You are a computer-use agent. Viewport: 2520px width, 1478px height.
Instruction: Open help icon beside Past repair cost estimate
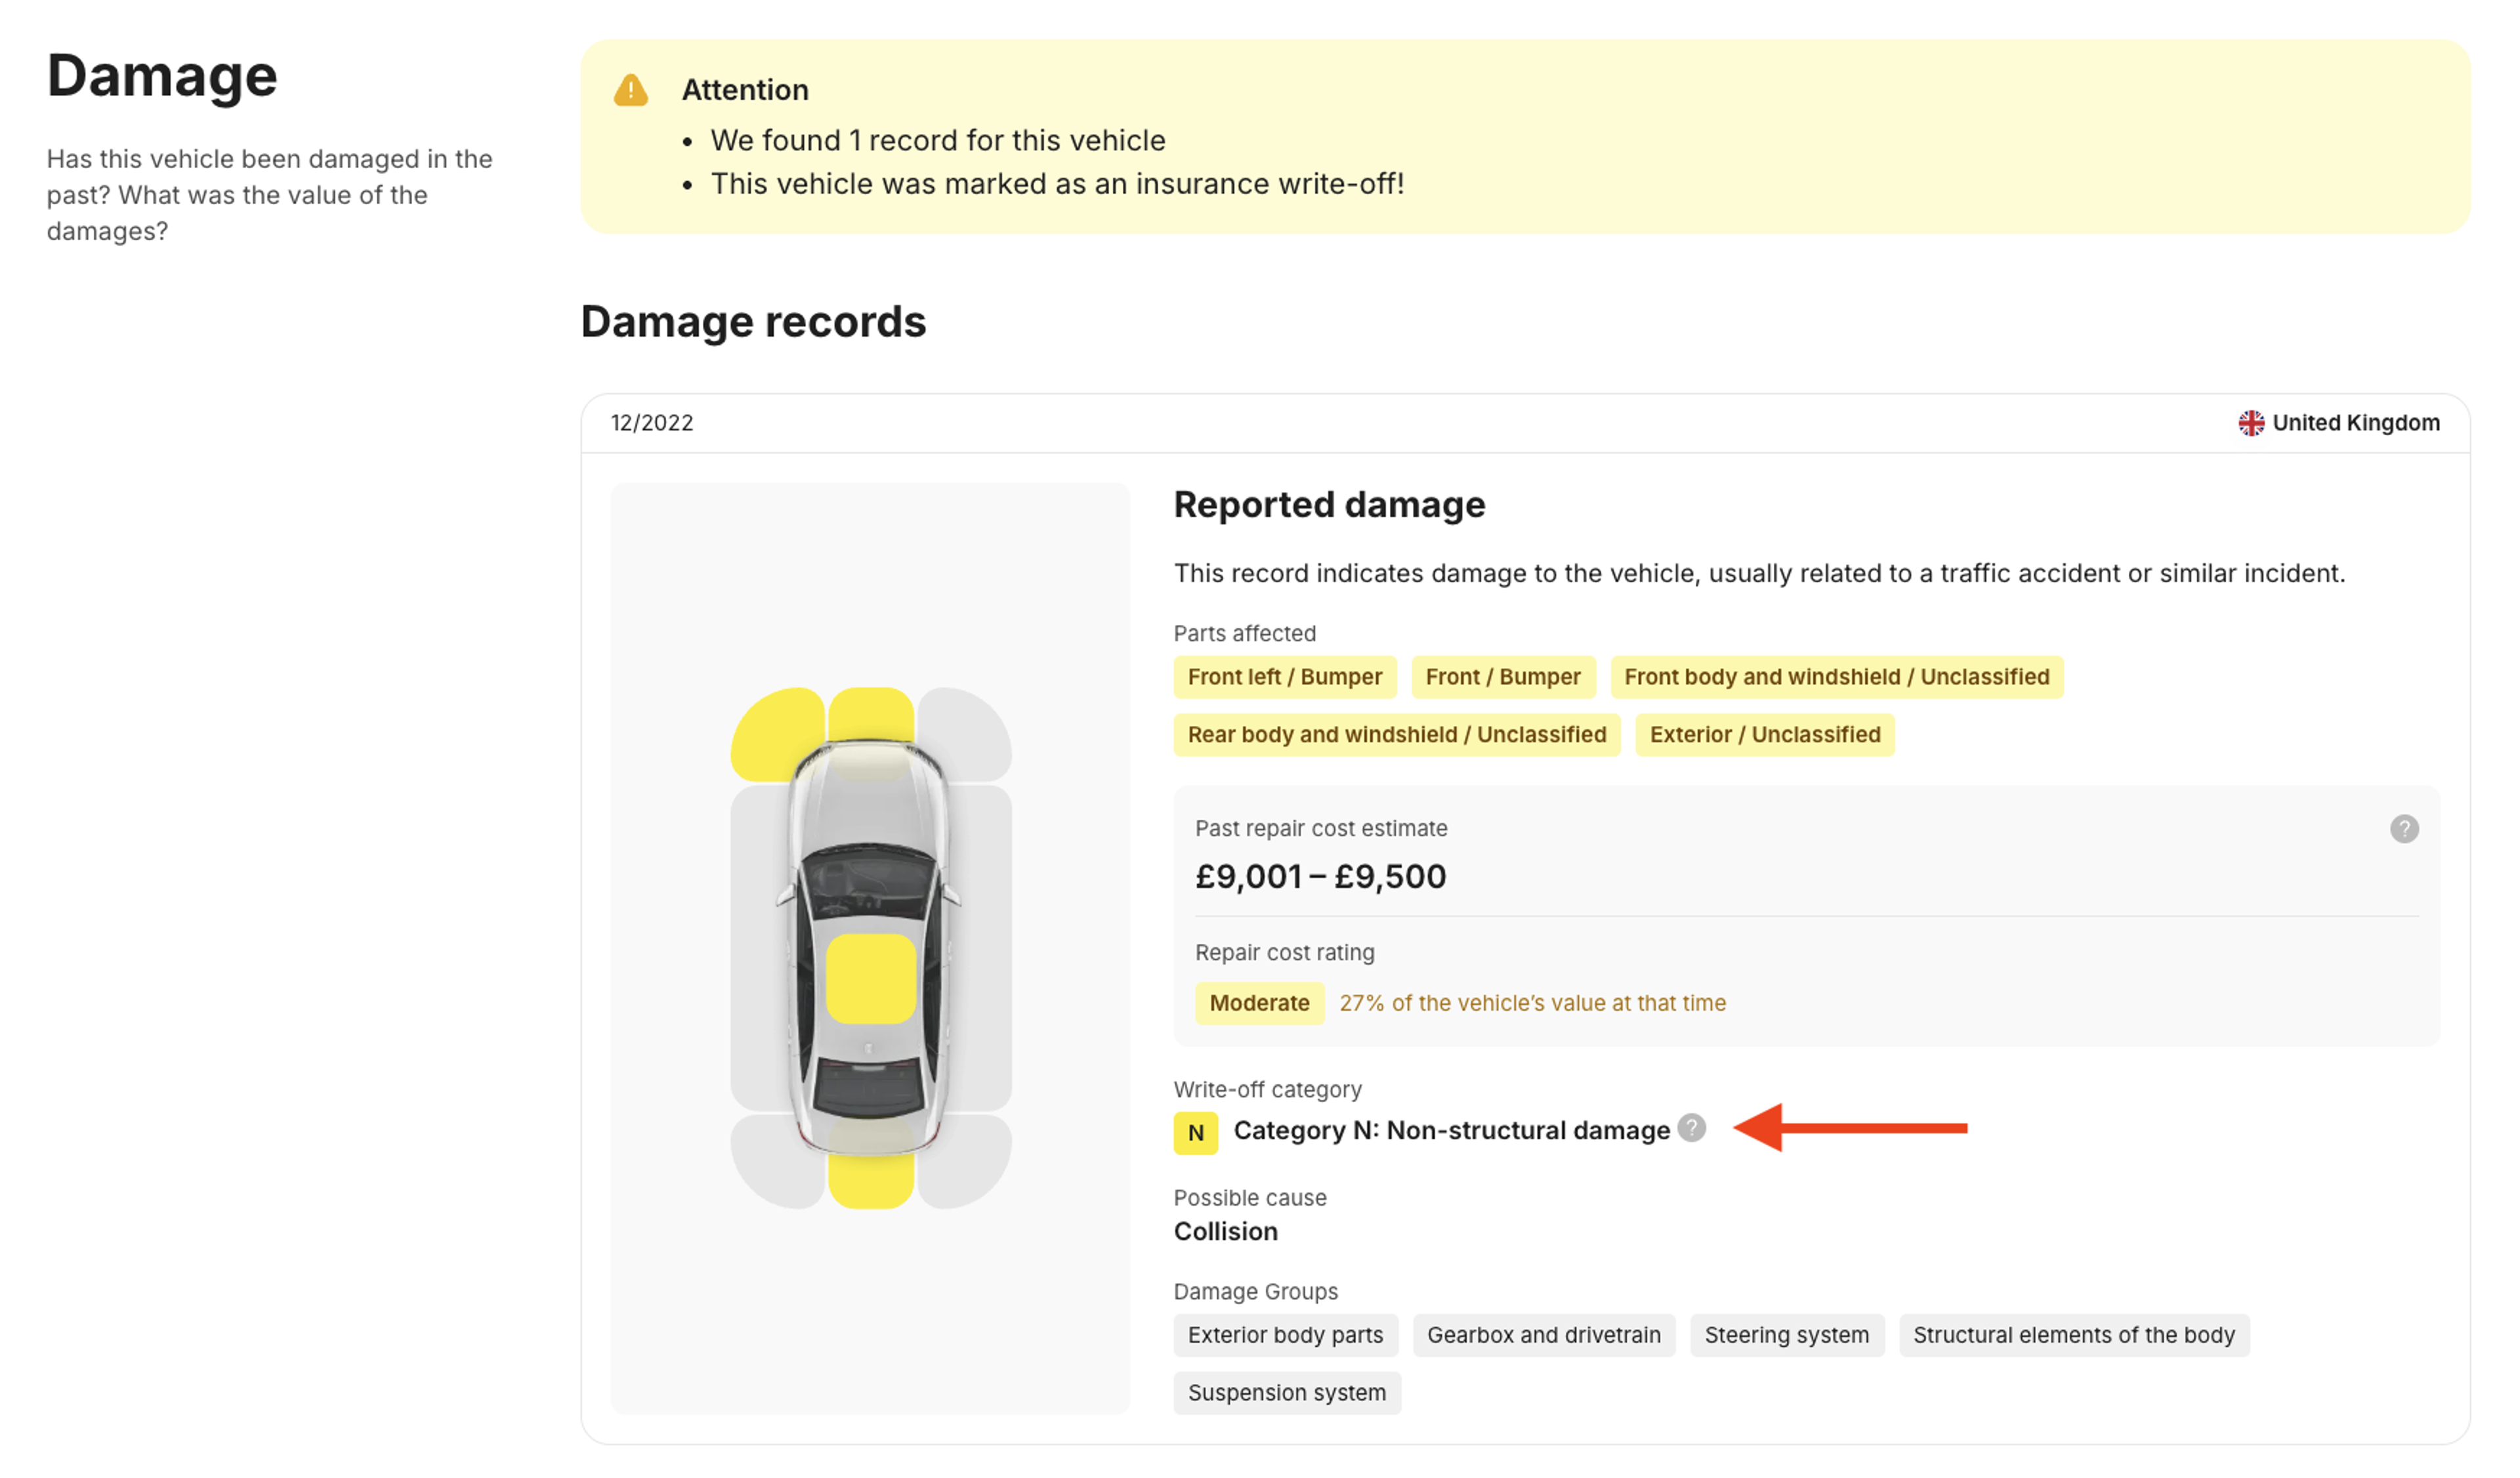tap(2404, 829)
